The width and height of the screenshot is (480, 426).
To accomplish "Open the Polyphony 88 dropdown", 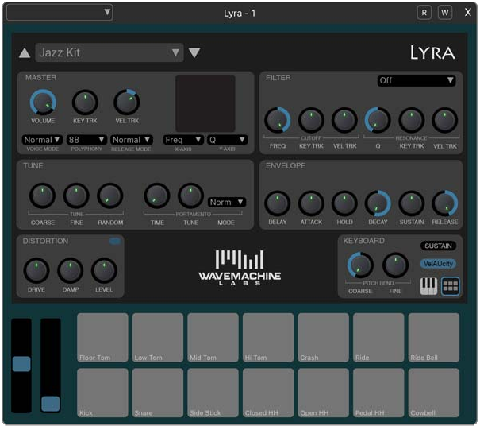I will 86,140.
